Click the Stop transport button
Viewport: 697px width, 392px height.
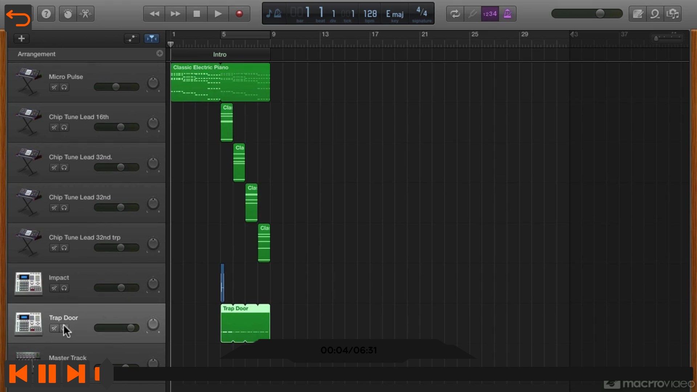196,14
